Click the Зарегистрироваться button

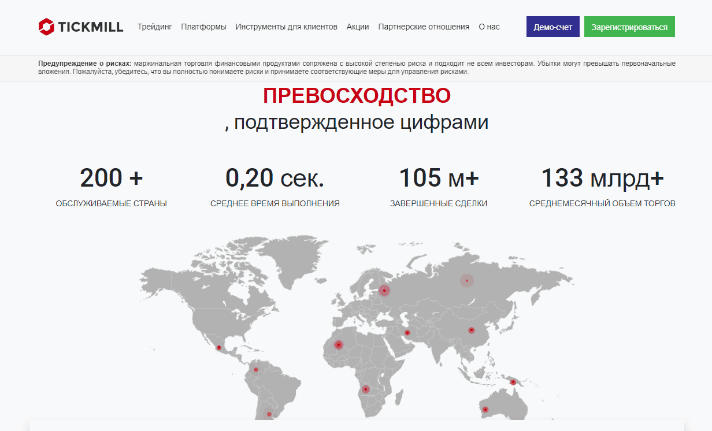(629, 27)
